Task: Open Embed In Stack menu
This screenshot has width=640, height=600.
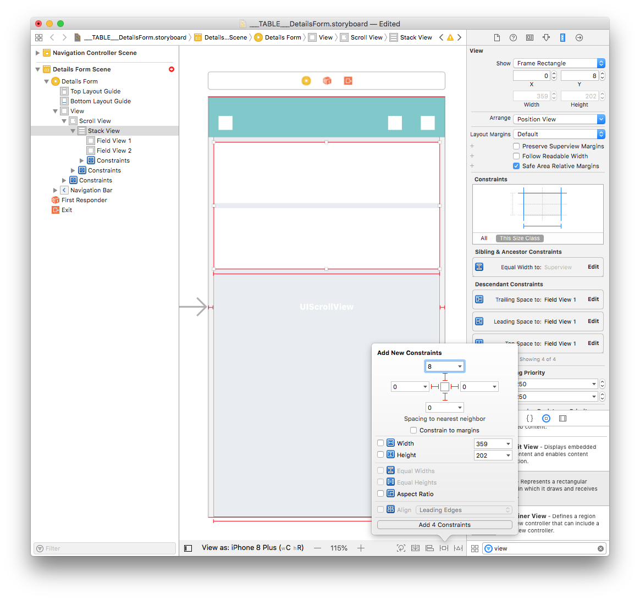Action: click(415, 548)
